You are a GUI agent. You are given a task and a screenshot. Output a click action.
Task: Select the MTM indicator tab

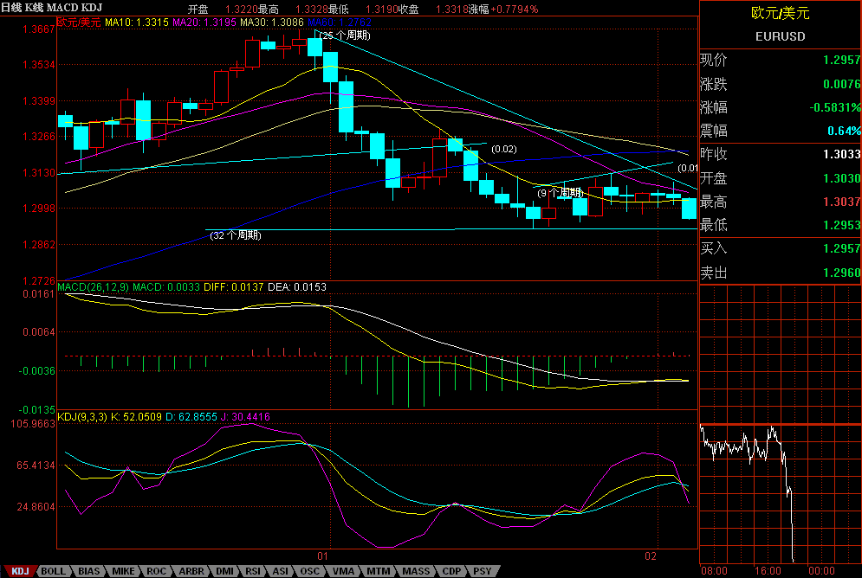pos(378,571)
